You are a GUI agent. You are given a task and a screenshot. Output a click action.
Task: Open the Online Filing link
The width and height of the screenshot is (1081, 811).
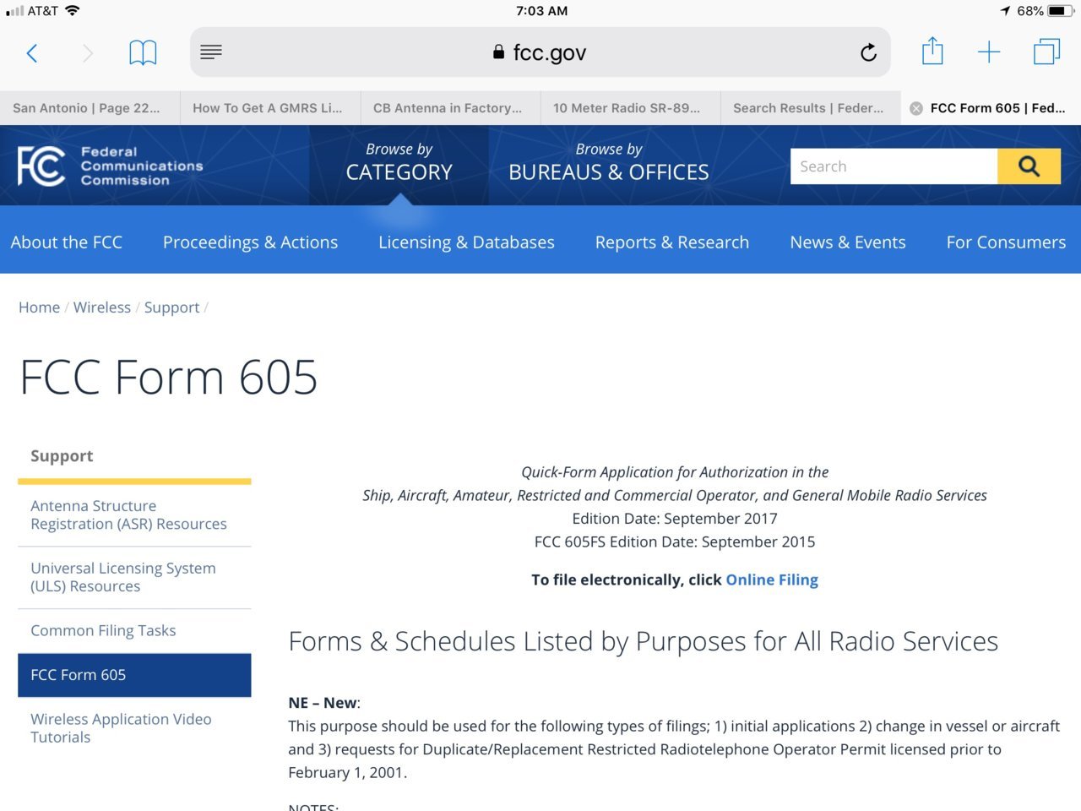coord(772,580)
